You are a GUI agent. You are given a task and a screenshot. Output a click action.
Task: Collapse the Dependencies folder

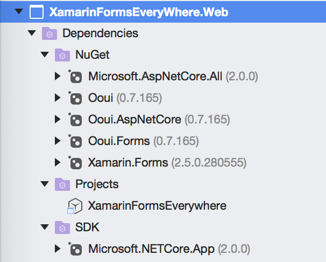tap(32, 33)
